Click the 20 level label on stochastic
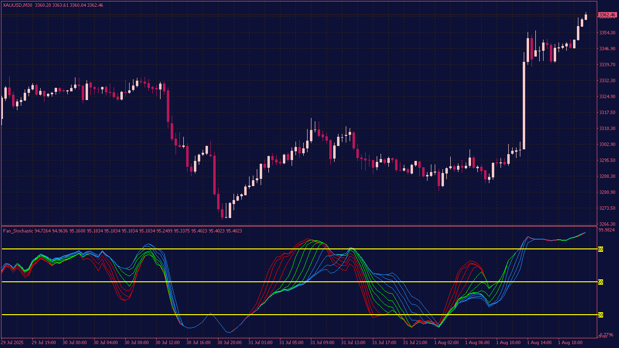Image resolution: width=619 pixels, height=348 pixels. pyautogui.click(x=601, y=315)
